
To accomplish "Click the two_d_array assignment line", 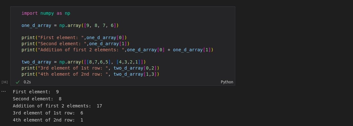I will (x=83, y=62).
